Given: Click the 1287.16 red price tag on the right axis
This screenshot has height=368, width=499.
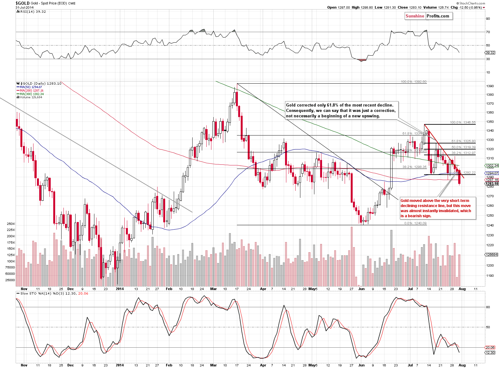Looking at the screenshot, I should pos(492,180).
